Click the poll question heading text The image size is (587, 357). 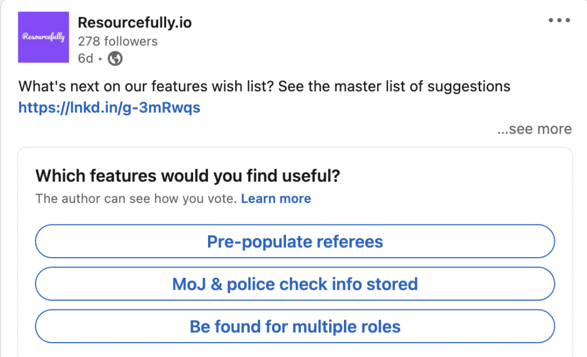[x=187, y=176]
